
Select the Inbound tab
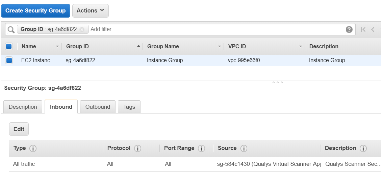pyautogui.click(x=61, y=107)
